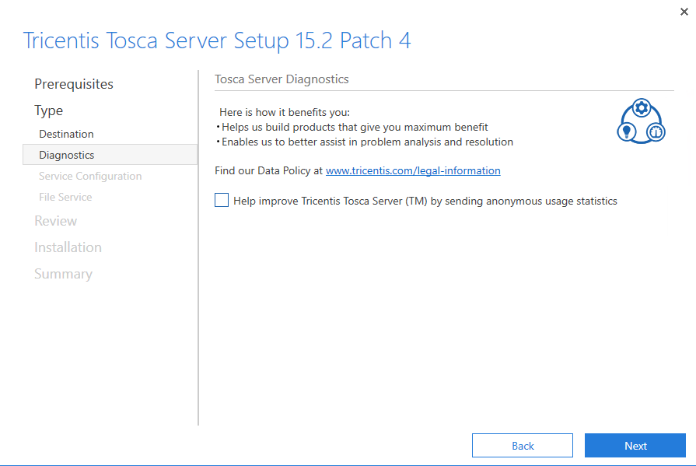Screen dimensions: 696x466
Task: Navigate to the Review step
Action: [x=55, y=221]
